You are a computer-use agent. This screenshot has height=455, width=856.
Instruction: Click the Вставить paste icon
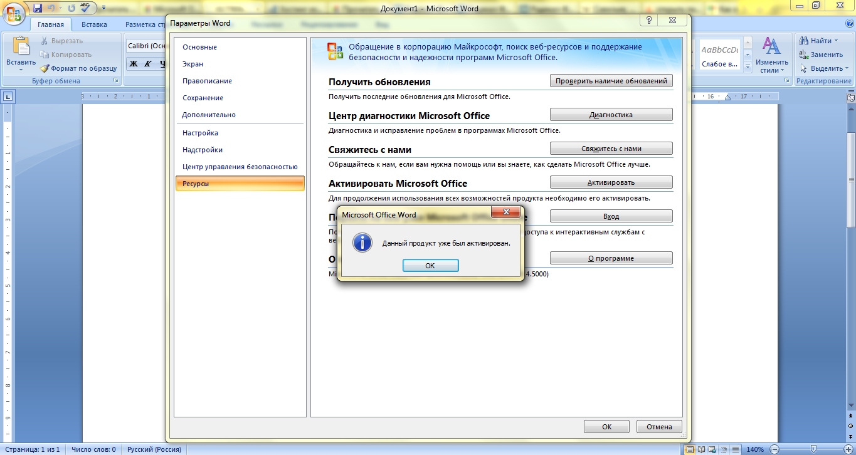[21, 46]
